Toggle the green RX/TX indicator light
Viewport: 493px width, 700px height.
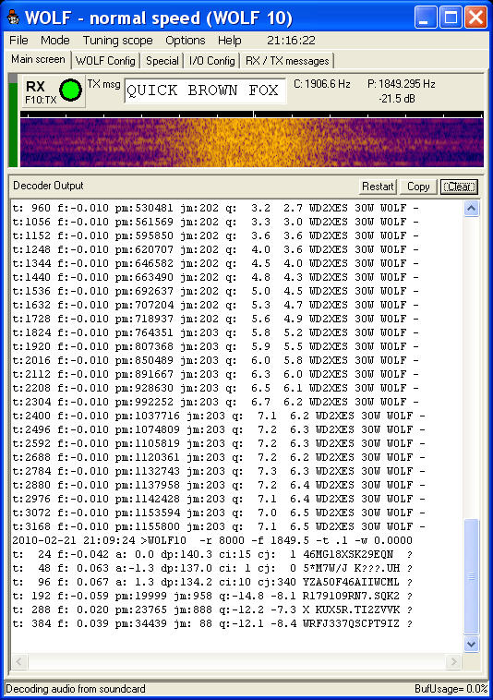[x=70, y=91]
